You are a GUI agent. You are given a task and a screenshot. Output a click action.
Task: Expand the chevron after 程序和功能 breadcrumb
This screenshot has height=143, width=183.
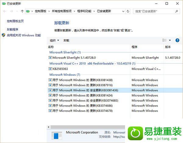point(94,11)
